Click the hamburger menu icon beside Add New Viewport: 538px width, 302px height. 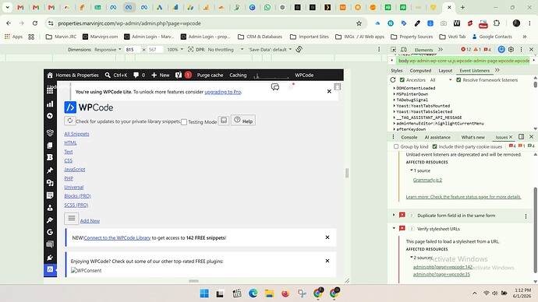(x=72, y=218)
